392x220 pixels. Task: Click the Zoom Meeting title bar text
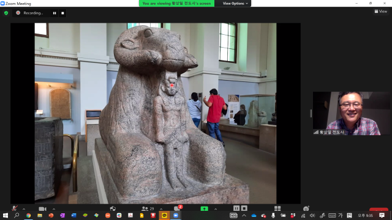18,4
